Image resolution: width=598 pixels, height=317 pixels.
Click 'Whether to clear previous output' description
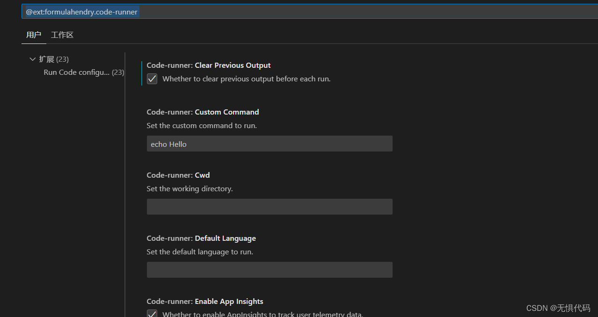[247, 79]
